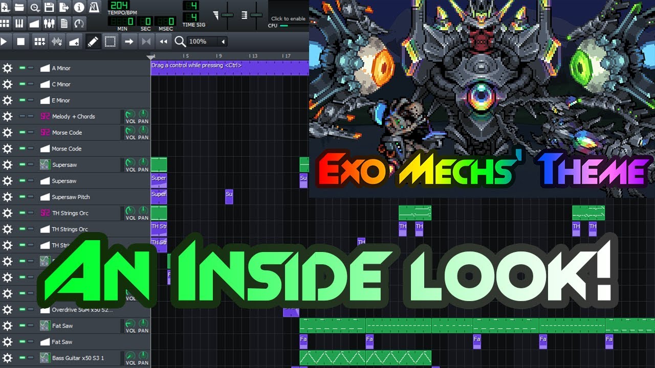655x368 pixels.
Task: Open the Piano Roll editor
Action: coord(19,23)
